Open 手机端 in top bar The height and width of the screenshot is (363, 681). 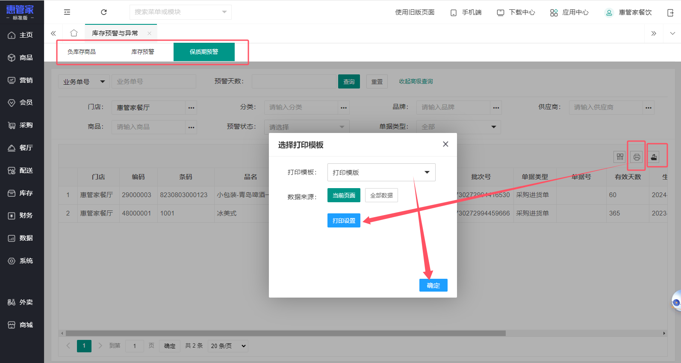pos(466,12)
